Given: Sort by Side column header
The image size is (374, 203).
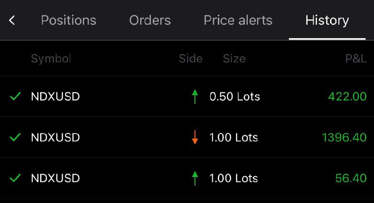Looking at the screenshot, I should pos(191,59).
